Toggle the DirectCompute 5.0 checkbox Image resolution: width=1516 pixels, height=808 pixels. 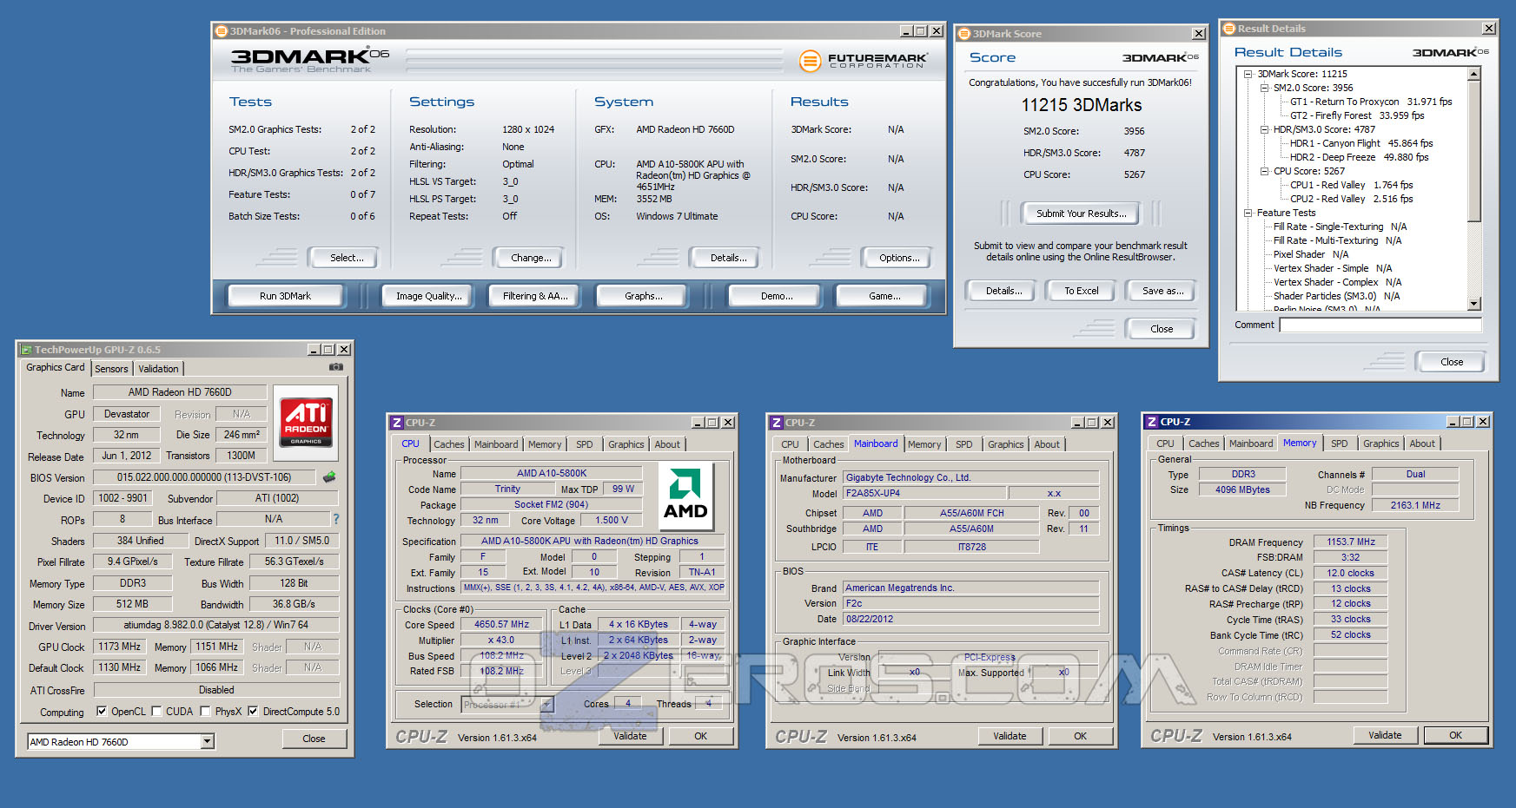(253, 711)
